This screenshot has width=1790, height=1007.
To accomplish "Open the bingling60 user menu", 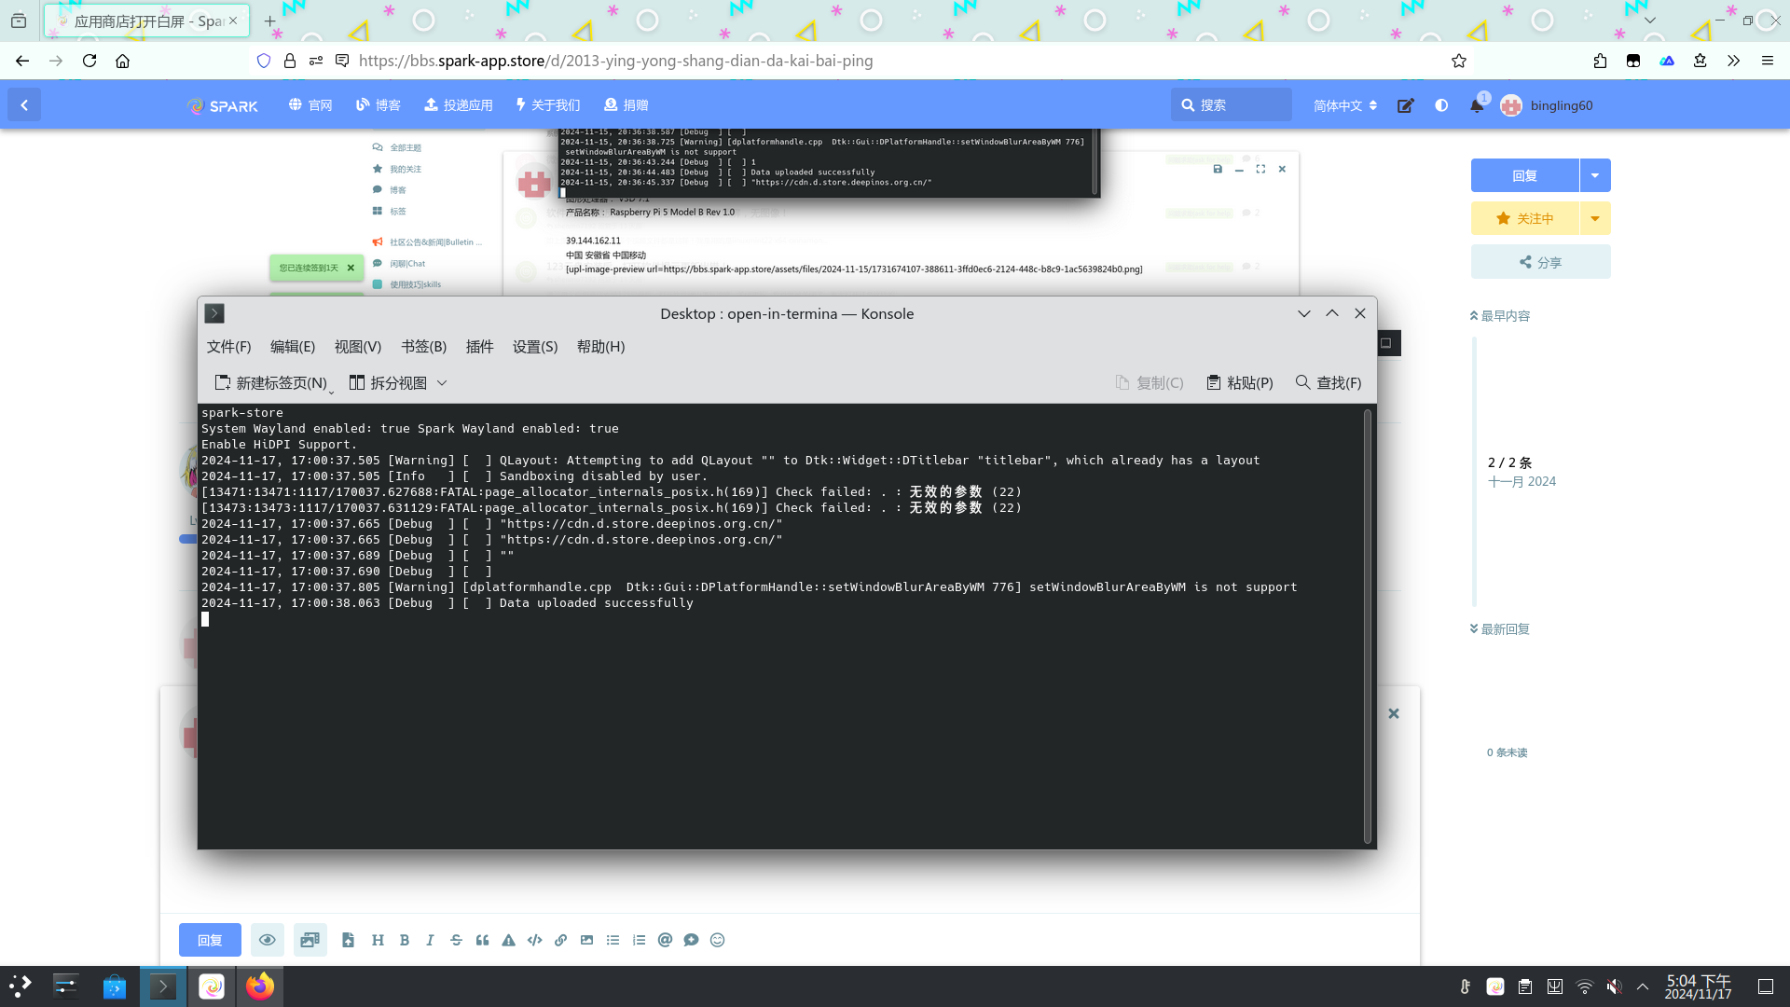I will [1547, 105].
